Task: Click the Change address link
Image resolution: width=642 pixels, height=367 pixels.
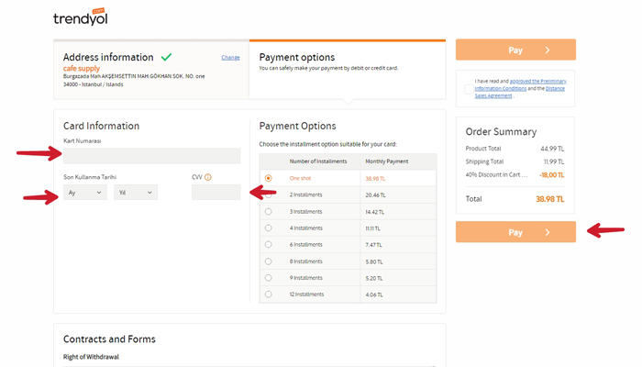Action: point(230,58)
